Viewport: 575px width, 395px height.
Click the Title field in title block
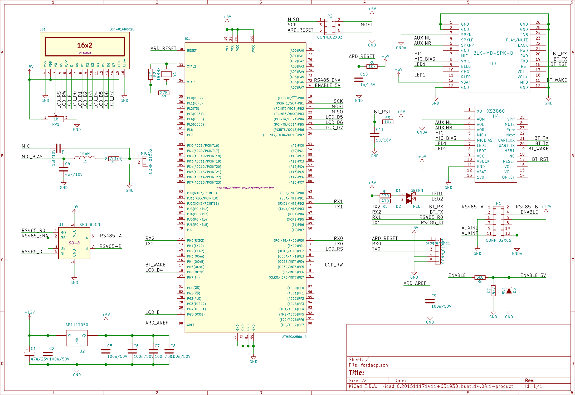point(357,373)
